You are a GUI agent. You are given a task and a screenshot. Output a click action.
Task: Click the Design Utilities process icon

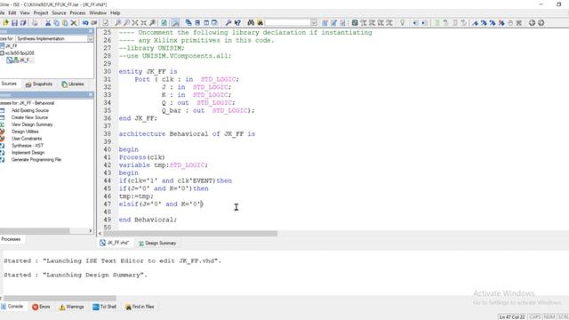pos(2,132)
